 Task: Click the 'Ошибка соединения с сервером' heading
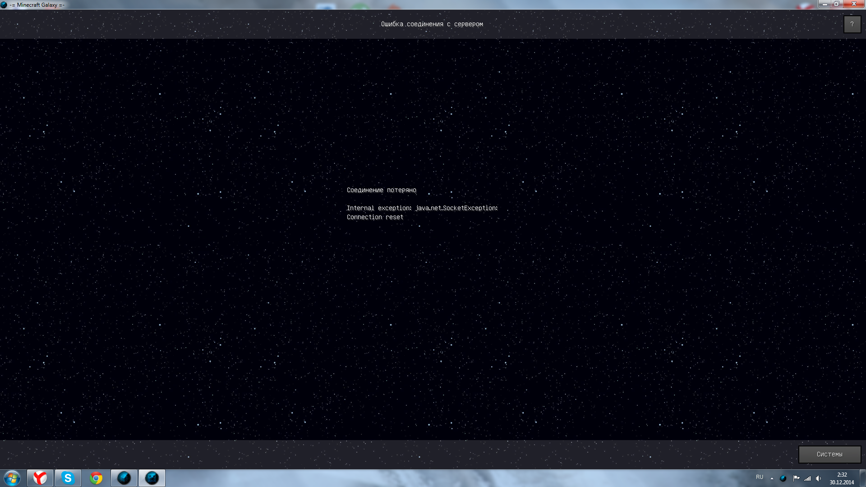(x=432, y=24)
